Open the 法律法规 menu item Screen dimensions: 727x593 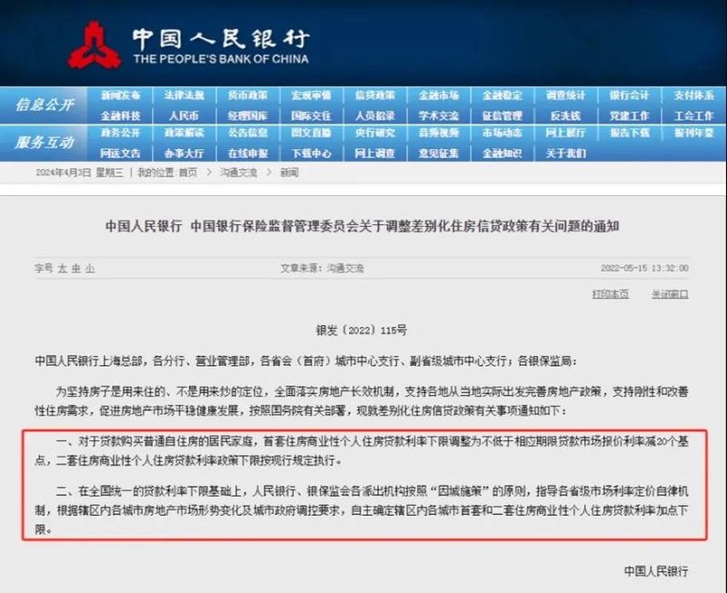(184, 95)
